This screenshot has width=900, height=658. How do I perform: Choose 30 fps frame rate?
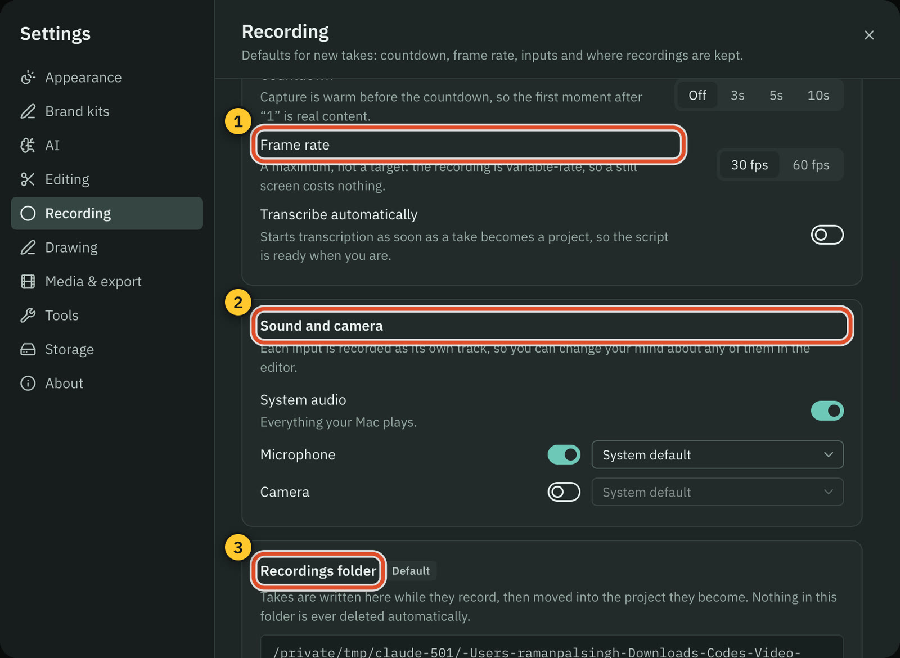[x=749, y=165]
